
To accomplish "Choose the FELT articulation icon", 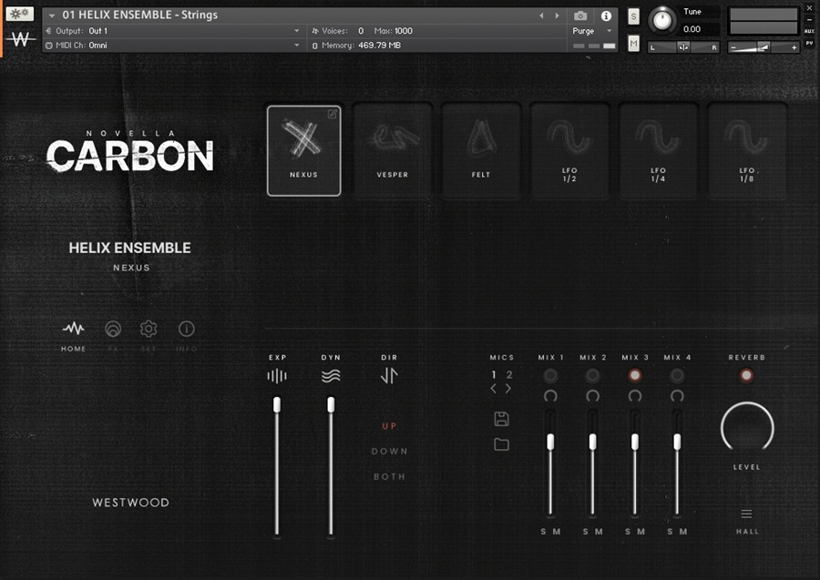I will coord(480,138).
